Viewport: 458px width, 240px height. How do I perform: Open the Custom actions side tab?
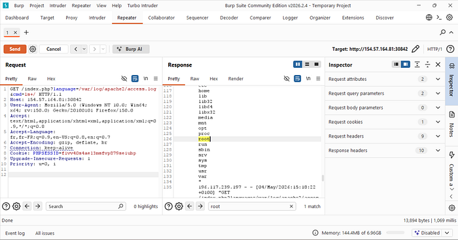pyautogui.click(x=451, y=172)
